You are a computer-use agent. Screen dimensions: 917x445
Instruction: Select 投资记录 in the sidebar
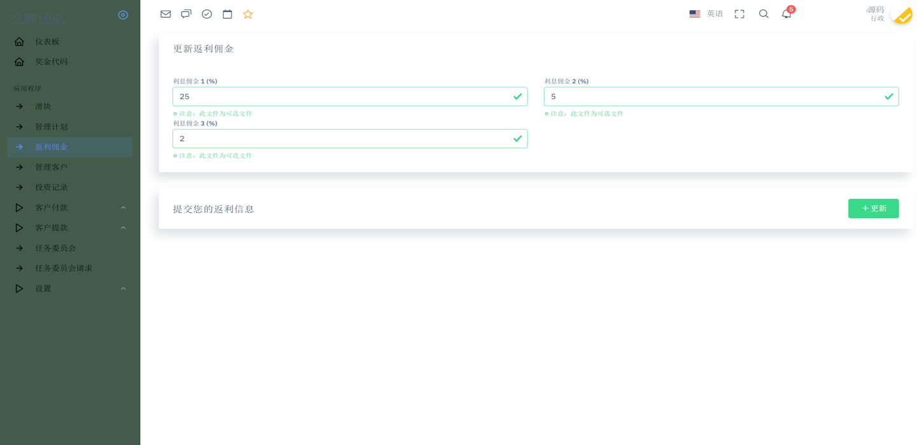pos(51,188)
